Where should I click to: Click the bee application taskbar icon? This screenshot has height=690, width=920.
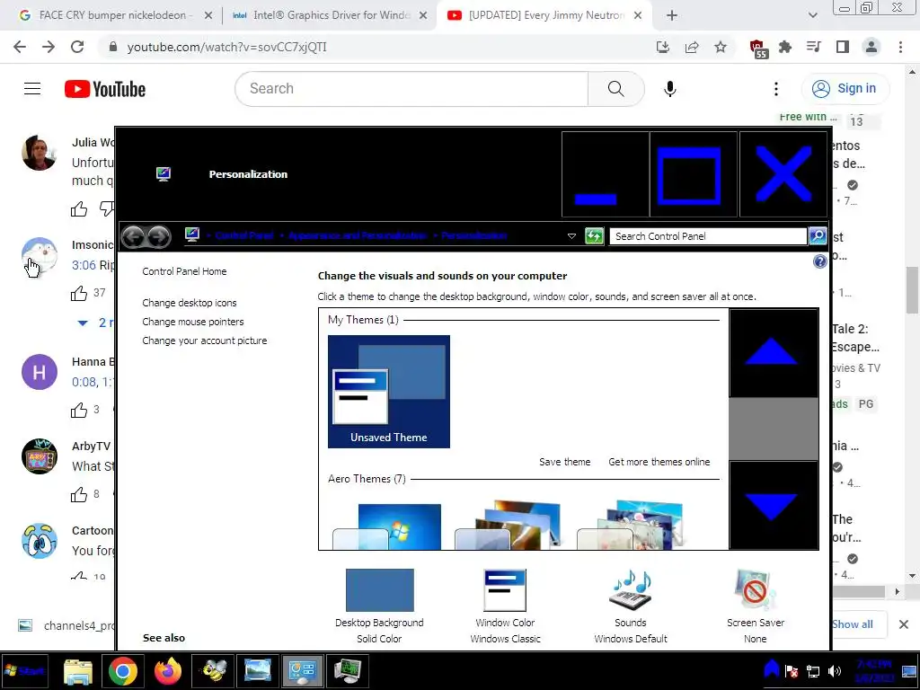(212, 671)
